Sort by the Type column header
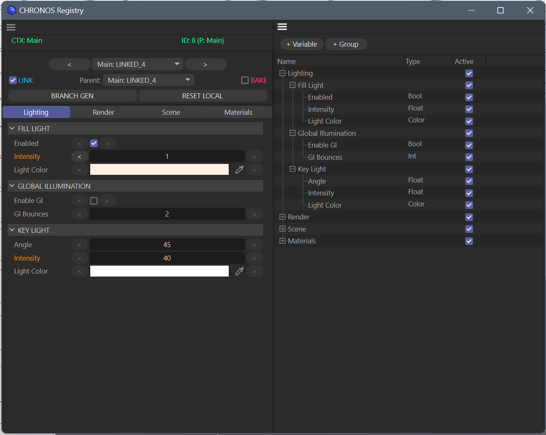This screenshot has width=546, height=435. pyautogui.click(x=428, y=61)
